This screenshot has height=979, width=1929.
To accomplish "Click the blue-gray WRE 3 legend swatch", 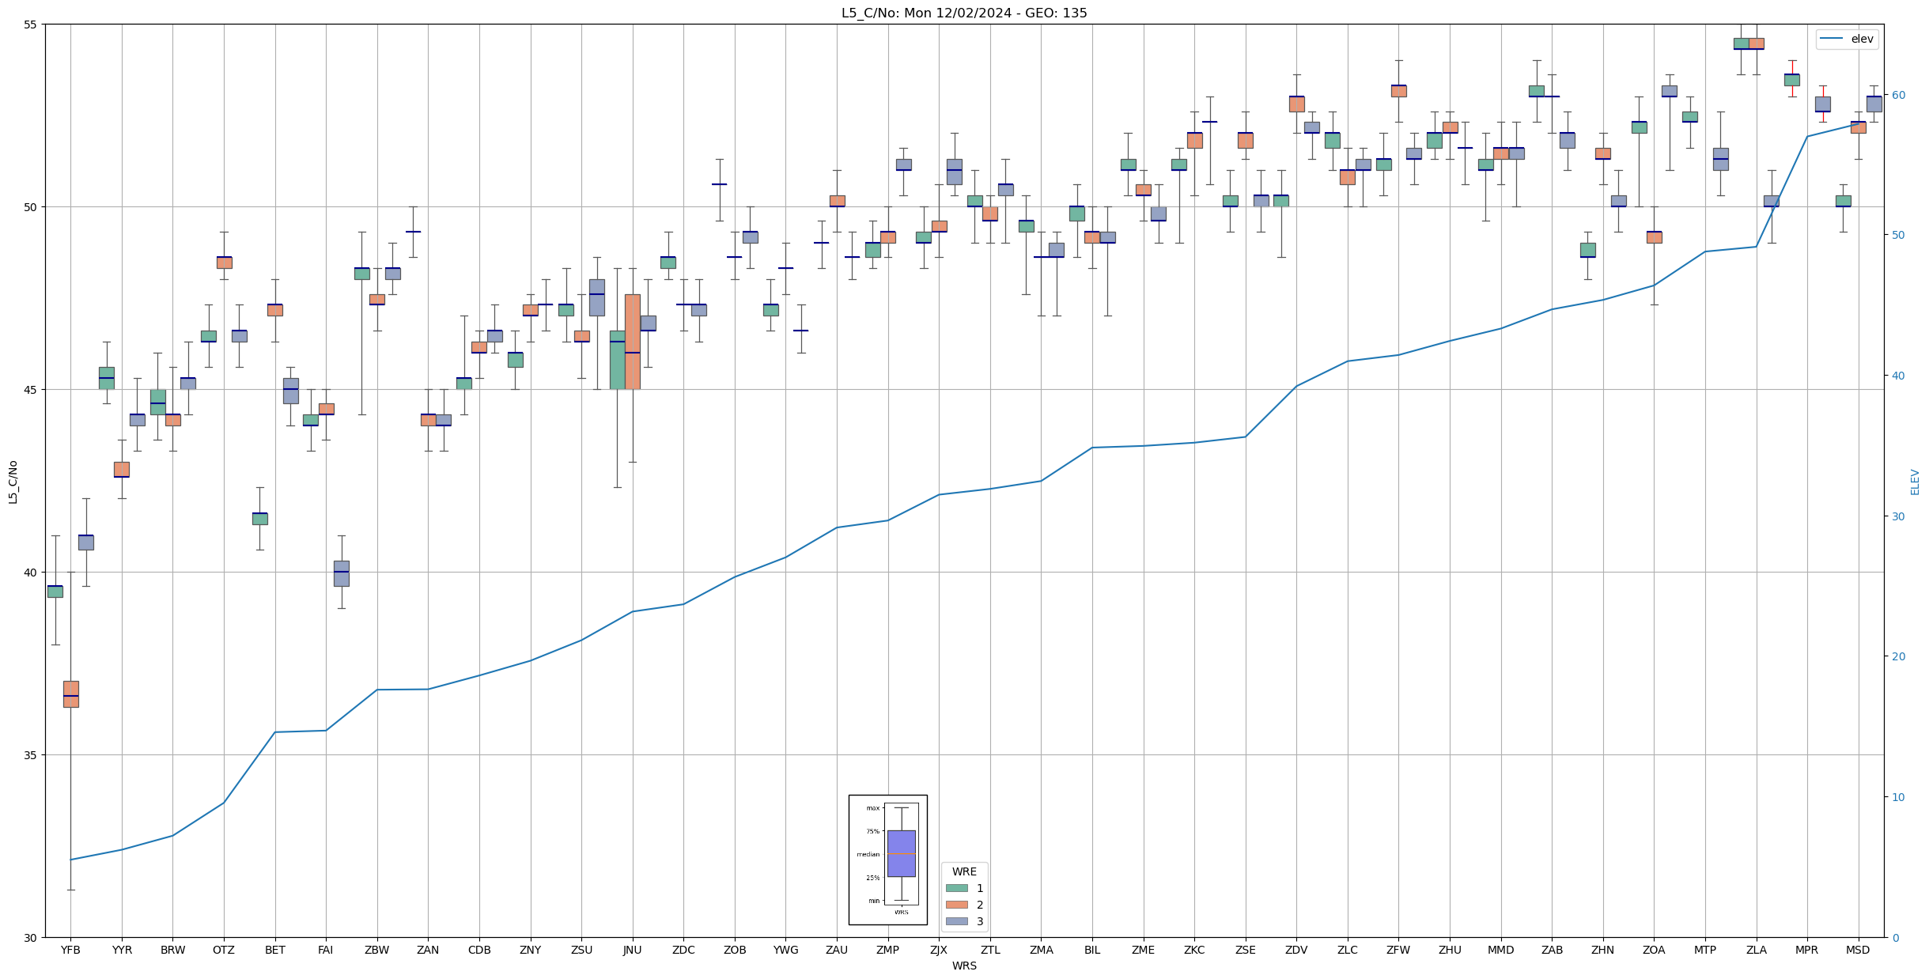I will click(x=956, y=921).
